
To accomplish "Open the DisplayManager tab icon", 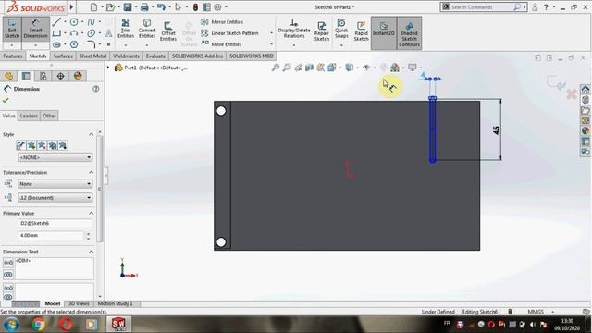I will point(78,76).
